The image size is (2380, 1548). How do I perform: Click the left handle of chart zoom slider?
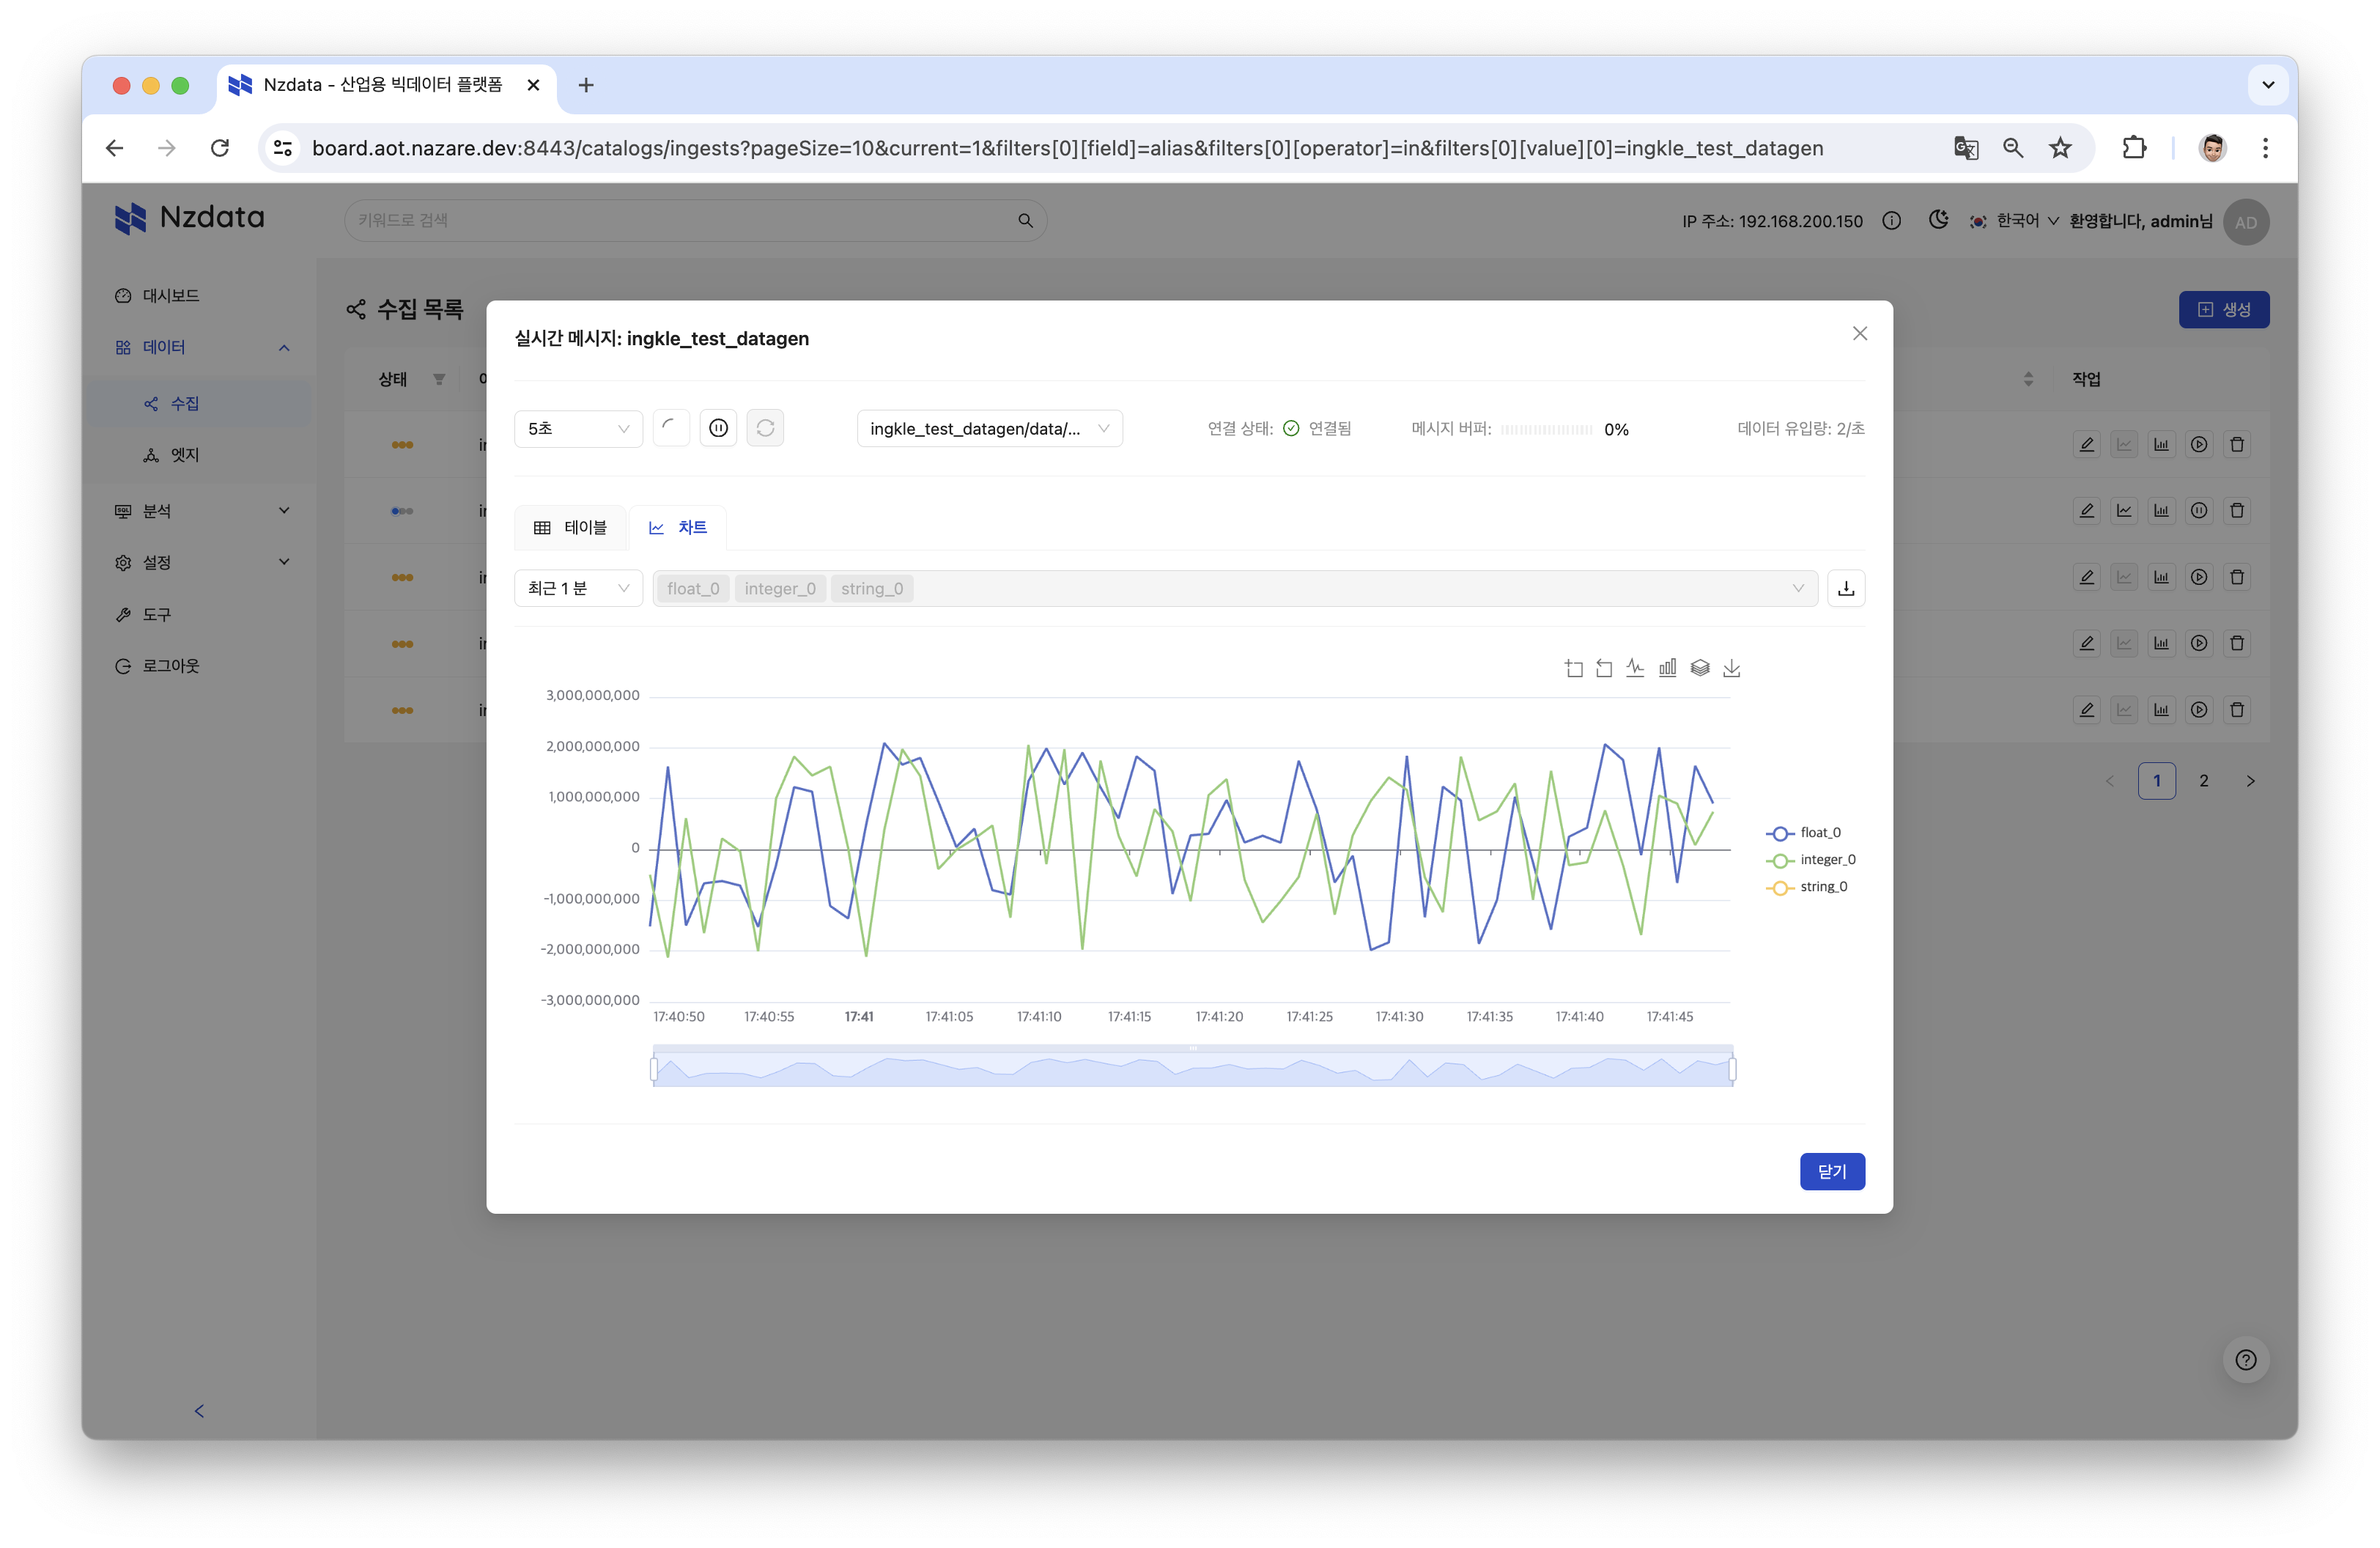(654, 1069)
